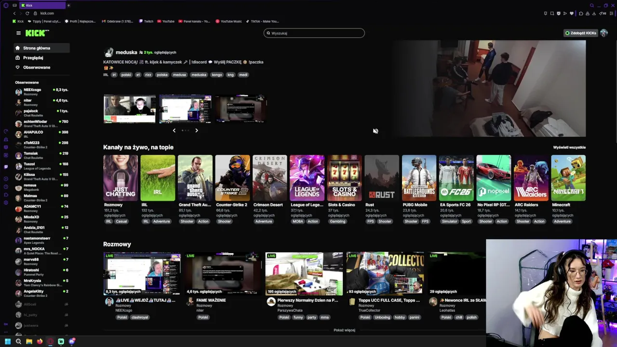Screen dimensions: 617x347
Task: Open the hamburger menu beside Kick logo
Action: click(18, 33)
